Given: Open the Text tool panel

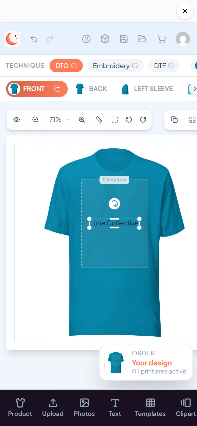Looking at the screenshot, I should tap(115, 407).
